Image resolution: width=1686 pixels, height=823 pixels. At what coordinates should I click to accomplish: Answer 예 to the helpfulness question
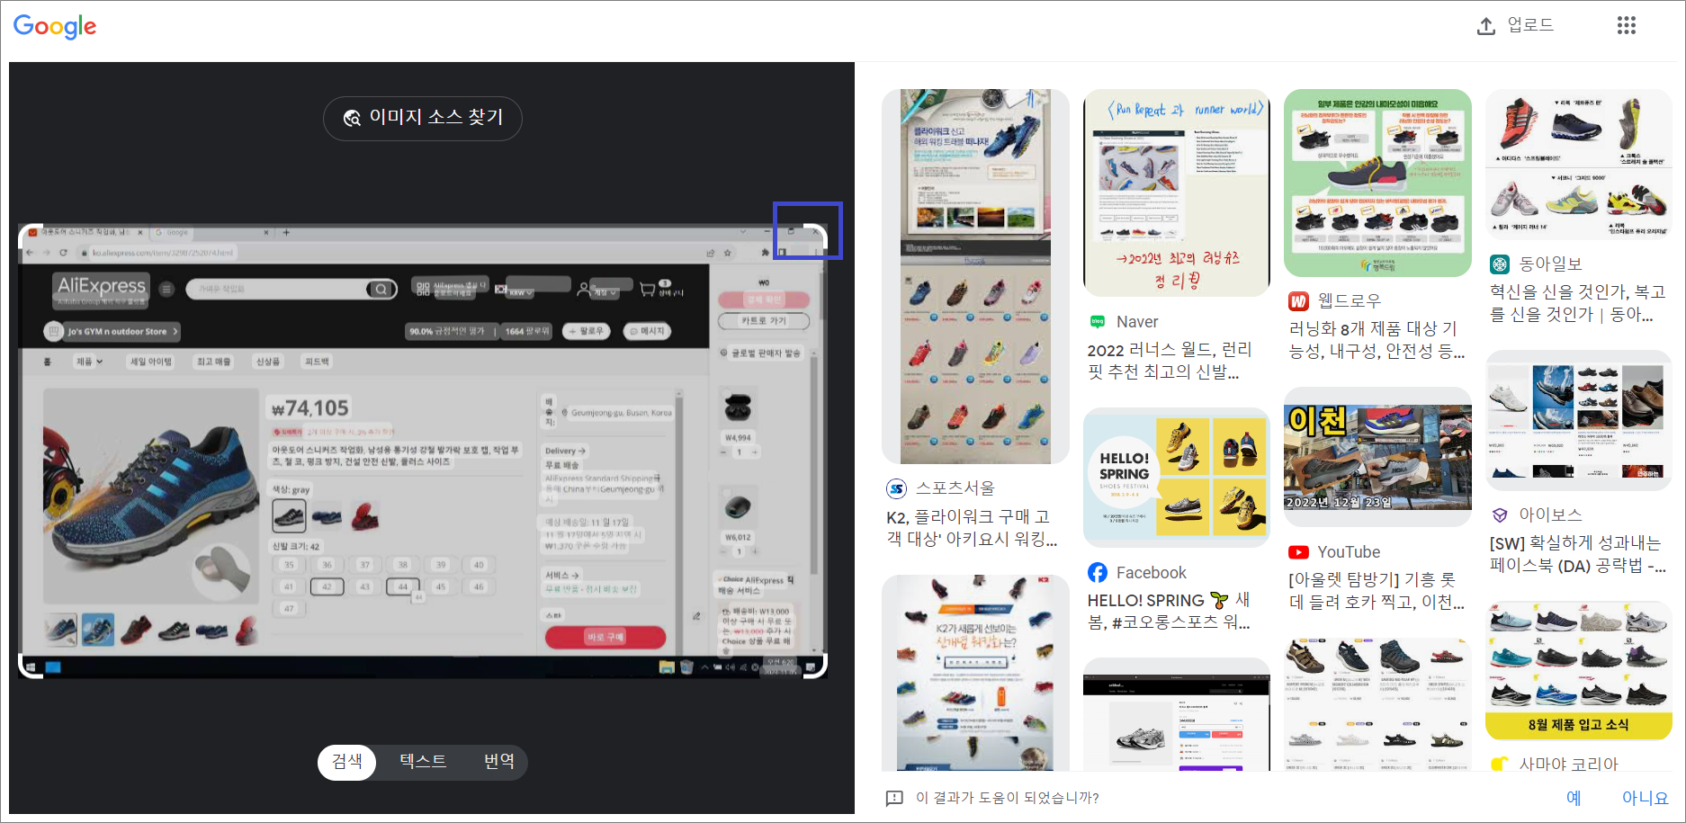pos(1574,798)
